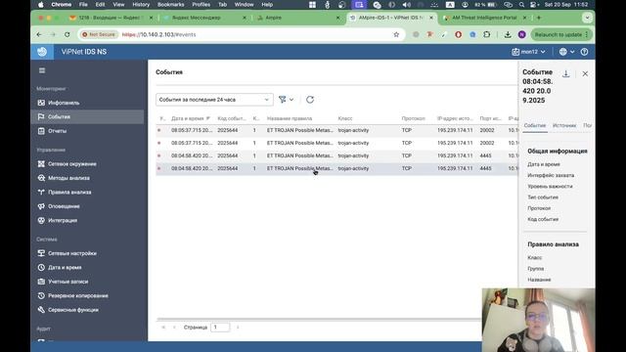Viewport: 626px width, 352px height.
Task: Click the refresh events icon
Action: pyautogui.click(x=310, y=100)
